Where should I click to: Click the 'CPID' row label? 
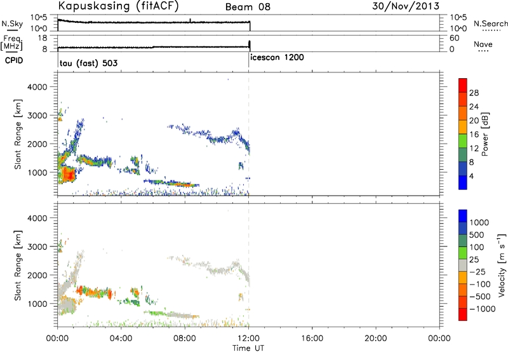(14, 60)
